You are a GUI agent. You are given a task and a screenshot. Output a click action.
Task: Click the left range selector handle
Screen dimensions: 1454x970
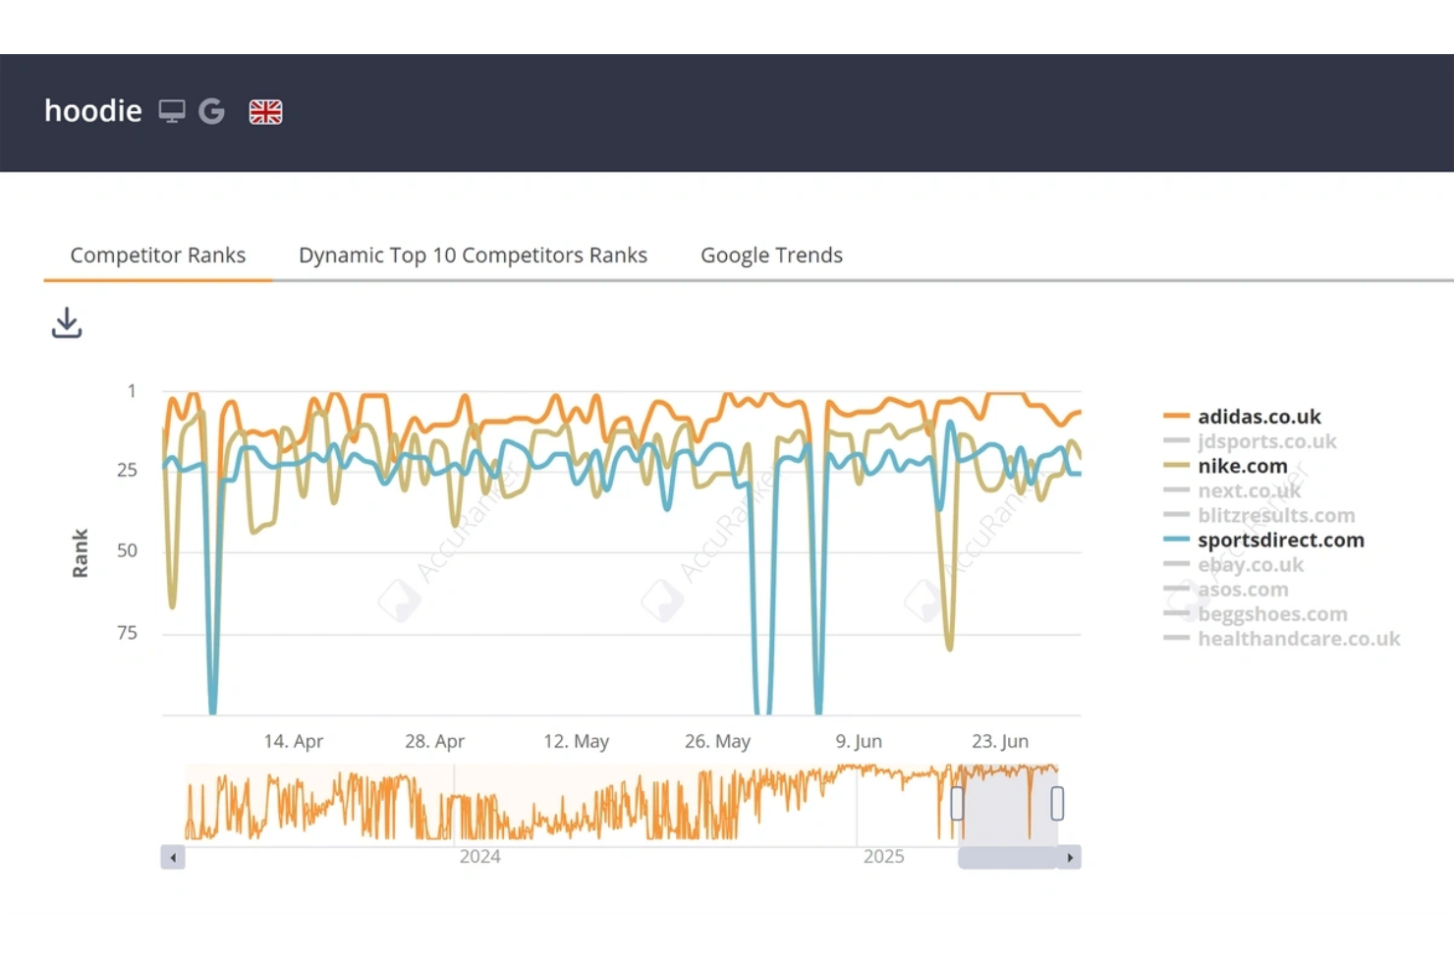coord(957,804)
